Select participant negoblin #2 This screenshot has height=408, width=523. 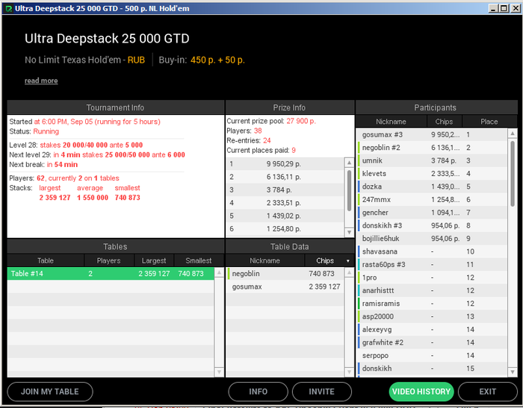433,148
